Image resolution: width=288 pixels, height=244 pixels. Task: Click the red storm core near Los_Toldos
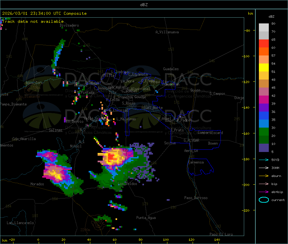coord(111,157)
